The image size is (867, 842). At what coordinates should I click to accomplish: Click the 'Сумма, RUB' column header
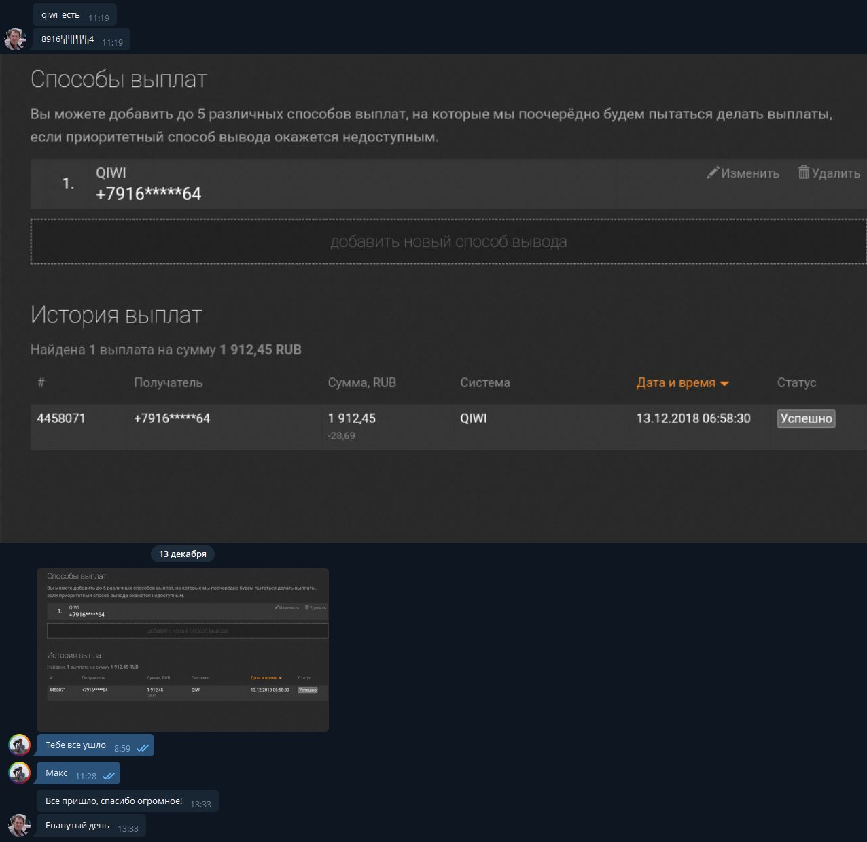pyautogui.click(x=361, y=383)
